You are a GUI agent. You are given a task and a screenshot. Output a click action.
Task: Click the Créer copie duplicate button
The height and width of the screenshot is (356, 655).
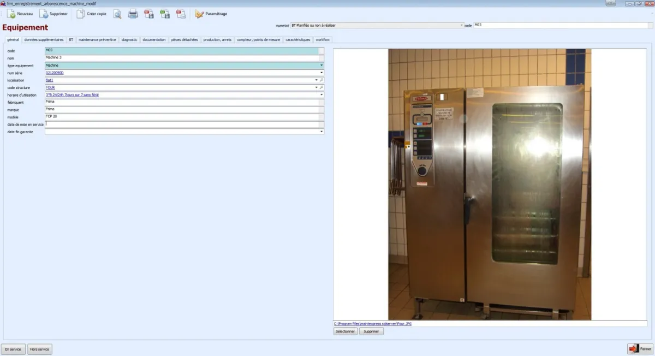92,14
